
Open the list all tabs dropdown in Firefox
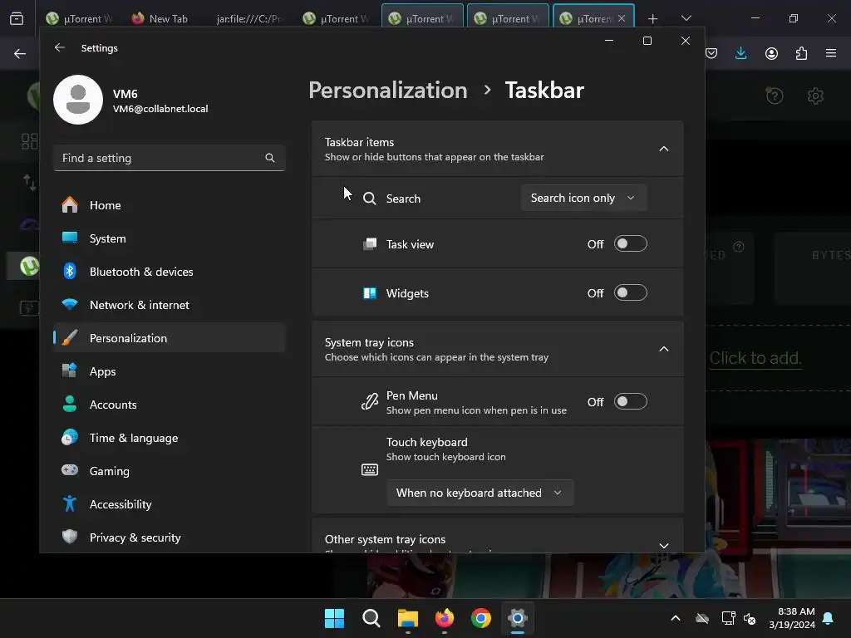click(x=686, y=18)
